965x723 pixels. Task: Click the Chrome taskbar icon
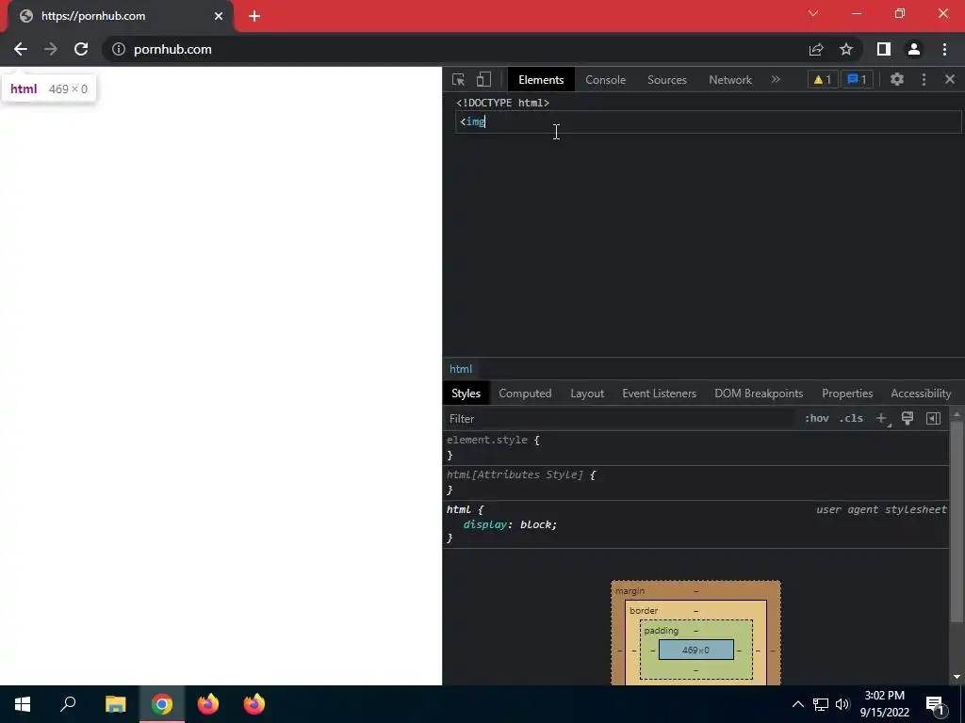[x=162, y=704]
